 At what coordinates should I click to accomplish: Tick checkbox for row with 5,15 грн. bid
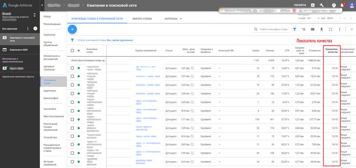pyautogui.click(x=72, y=162)
